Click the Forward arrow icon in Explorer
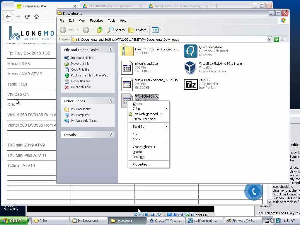Image resolution: width=300 pixels, height=225 pixels. coord(86,30)
